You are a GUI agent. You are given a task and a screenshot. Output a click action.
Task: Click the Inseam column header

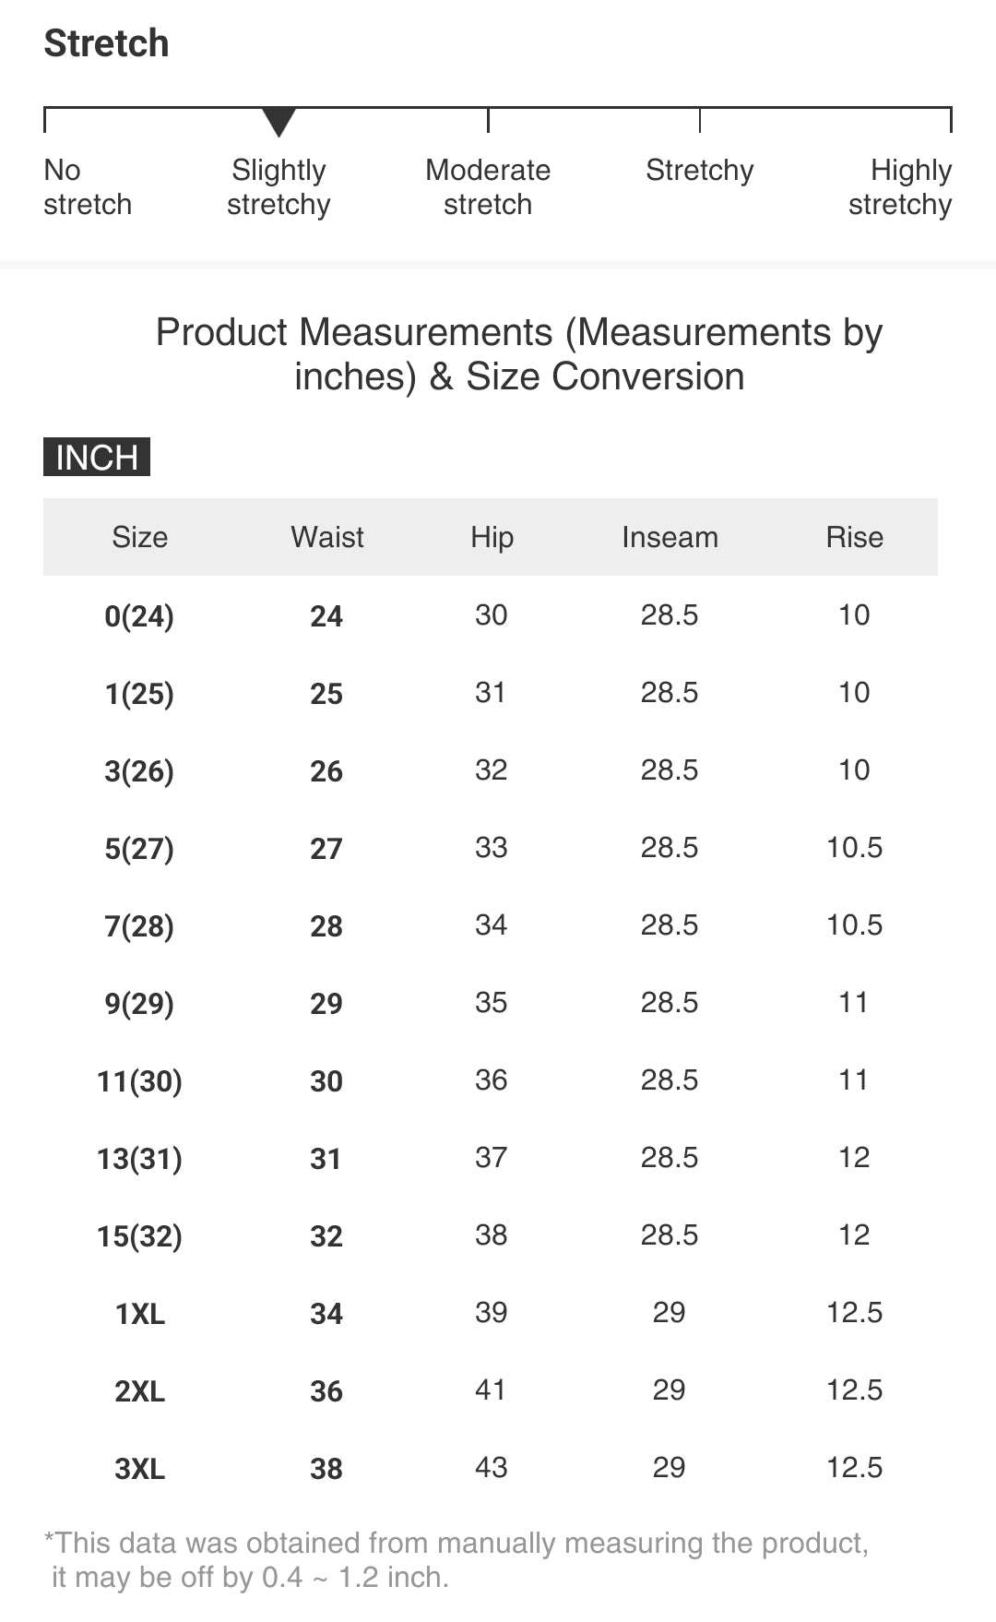(670, 537)
